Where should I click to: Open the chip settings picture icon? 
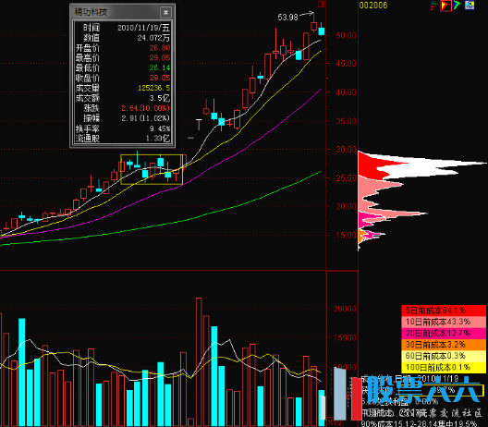point(470,6)
